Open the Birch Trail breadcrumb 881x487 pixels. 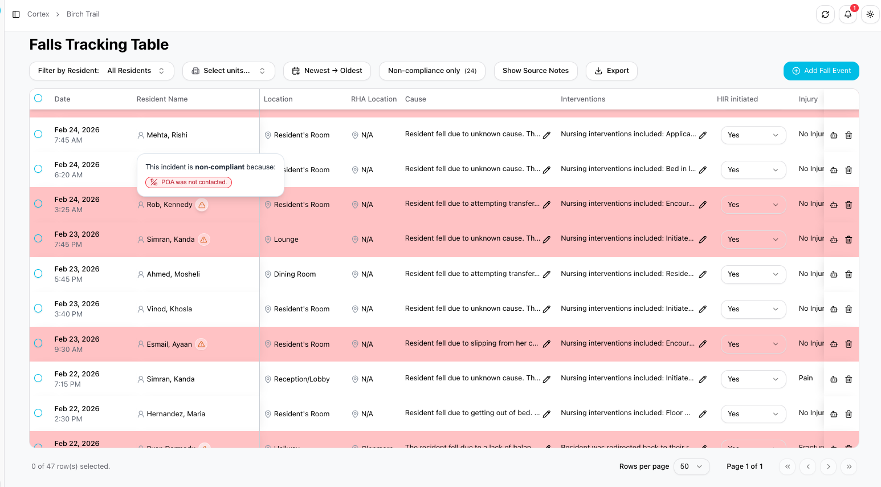(x=83, y=14)
